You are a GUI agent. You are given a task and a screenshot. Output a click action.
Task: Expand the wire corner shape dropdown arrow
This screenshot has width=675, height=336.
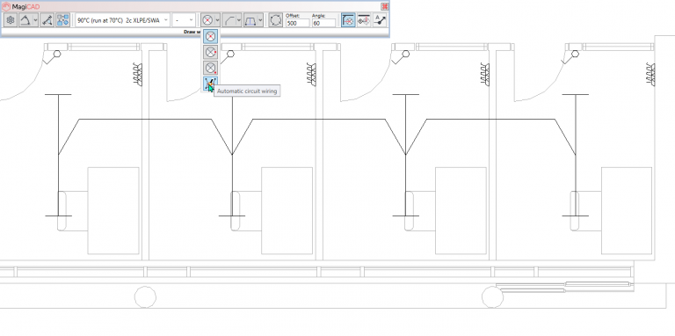click(x=239, y=20)
